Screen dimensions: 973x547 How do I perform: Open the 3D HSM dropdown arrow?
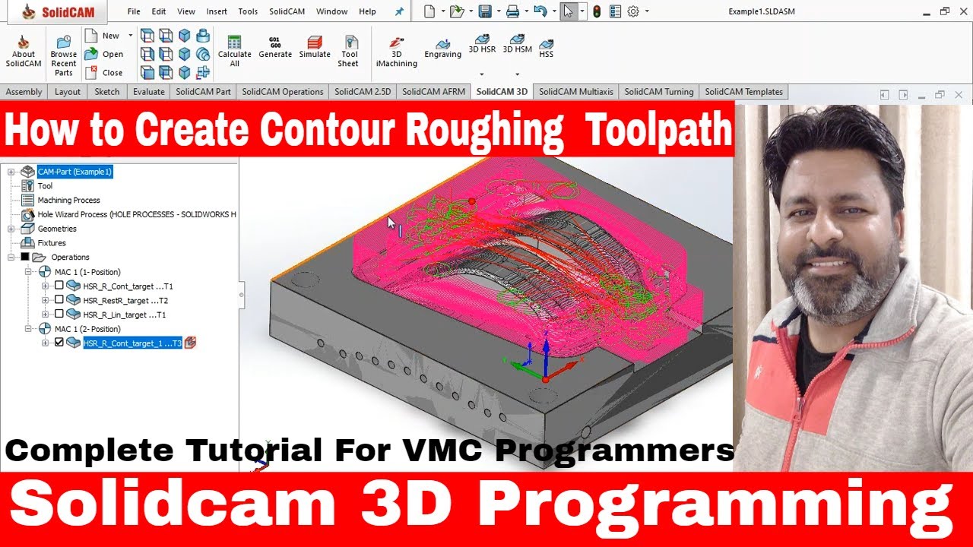(518, 74)
